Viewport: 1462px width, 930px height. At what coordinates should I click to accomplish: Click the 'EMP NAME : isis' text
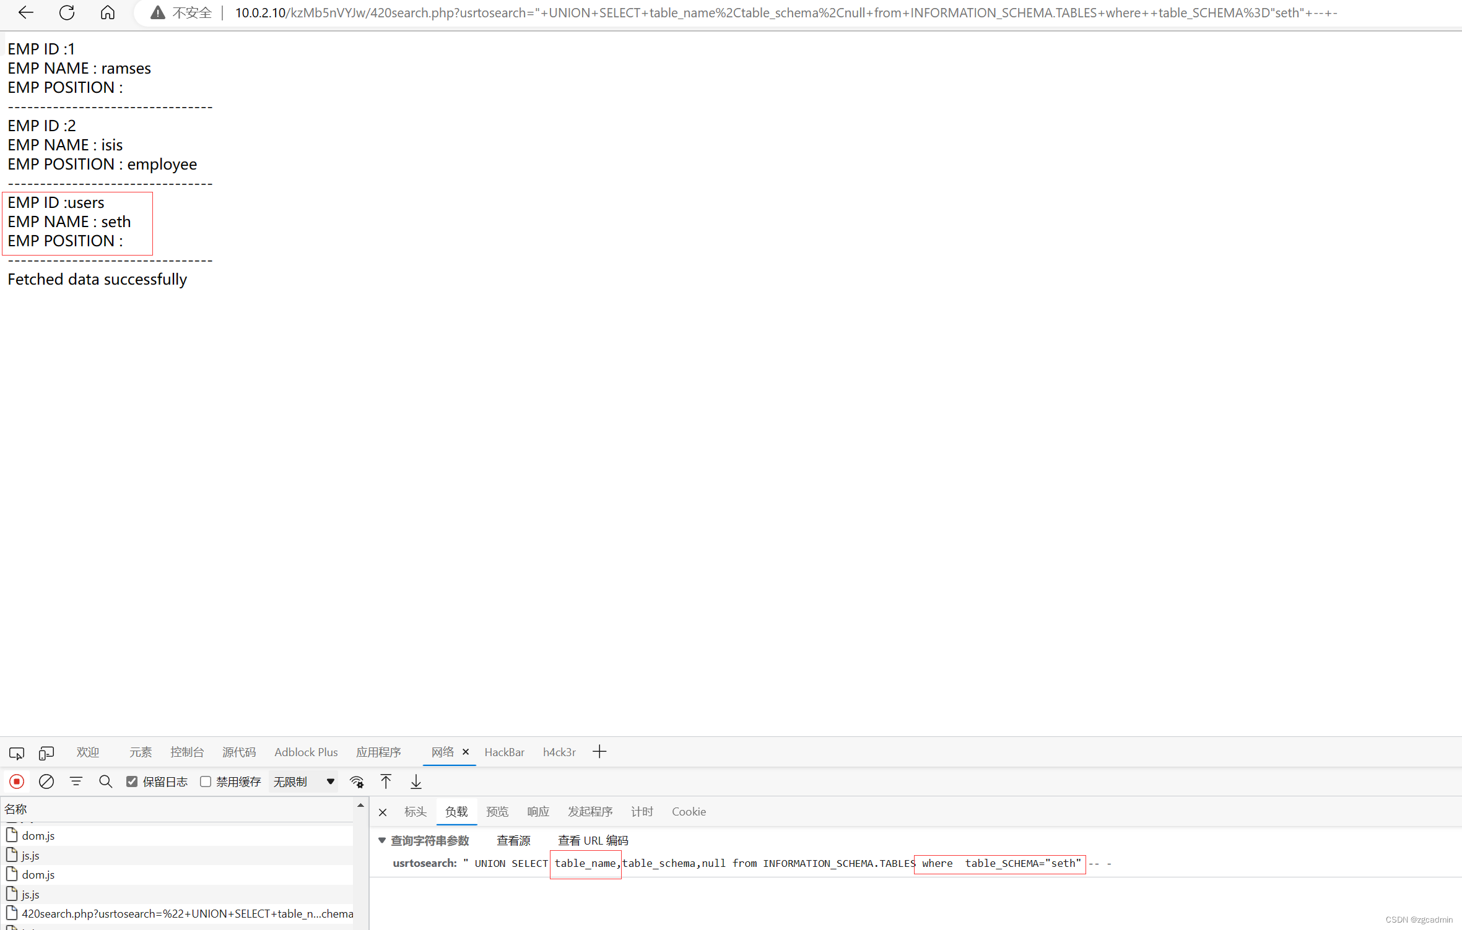65,145
